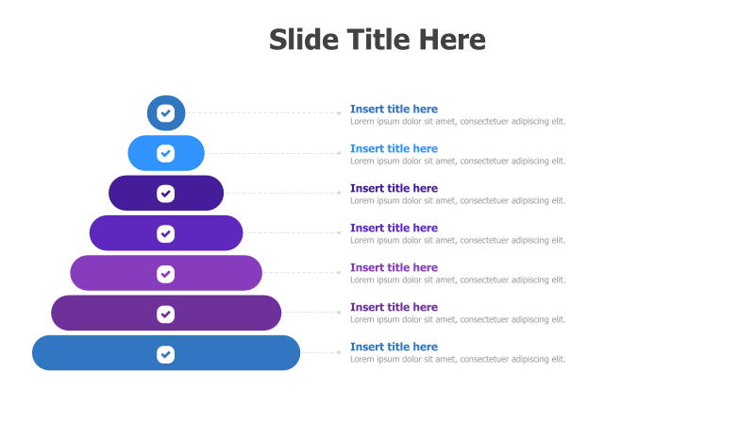The height and width of the screenshot is (425, 755).
Task: Select the last "Insert title here" label
Action: pos(394,347)
